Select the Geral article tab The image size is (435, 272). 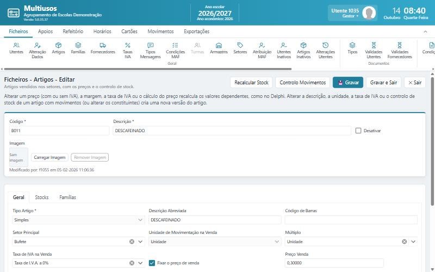tap(18, 197)
